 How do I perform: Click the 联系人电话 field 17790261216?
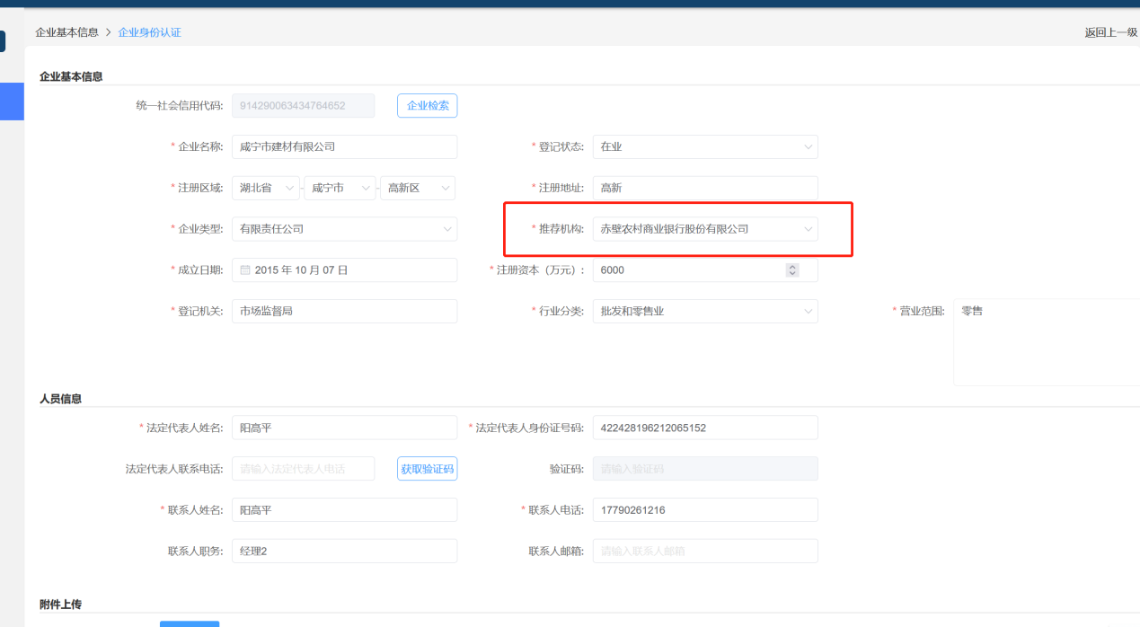point(705,509)
